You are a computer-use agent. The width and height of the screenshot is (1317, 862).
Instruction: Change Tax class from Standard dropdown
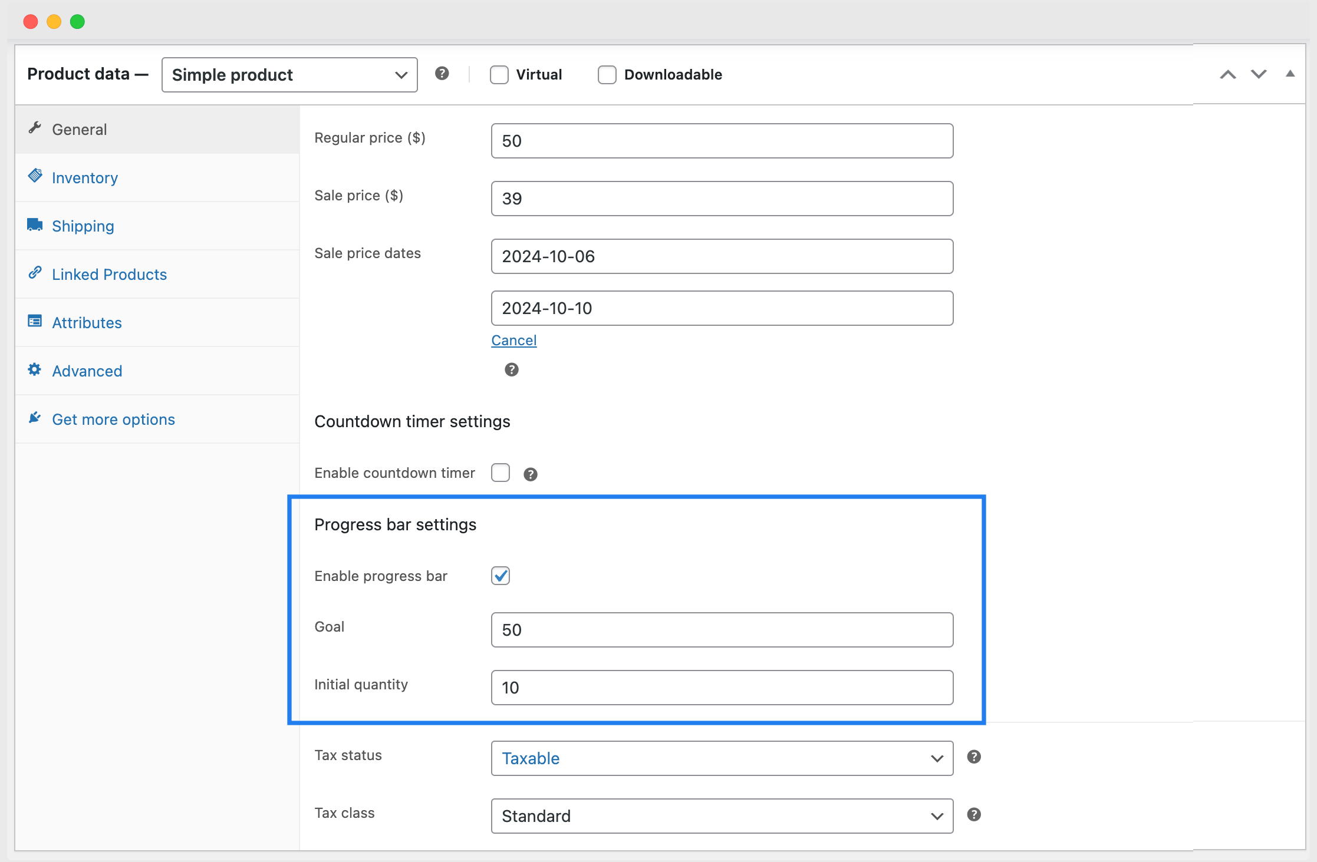point(722,816)
